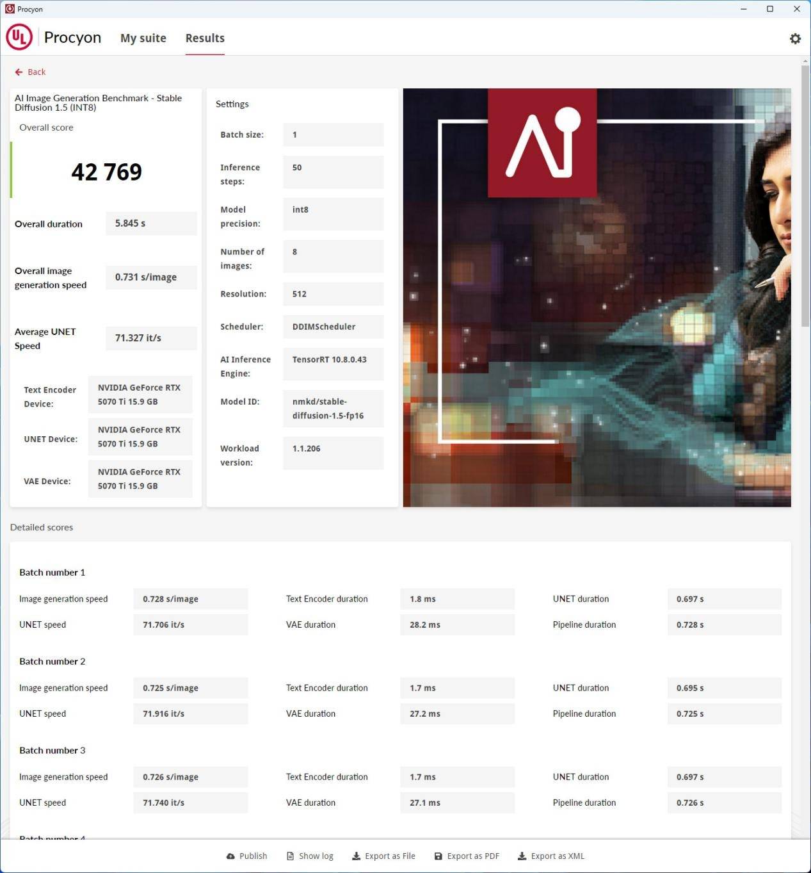Select the Model ID value box
The width and height of the screenshot is (811, 873).
coord(333,409)
